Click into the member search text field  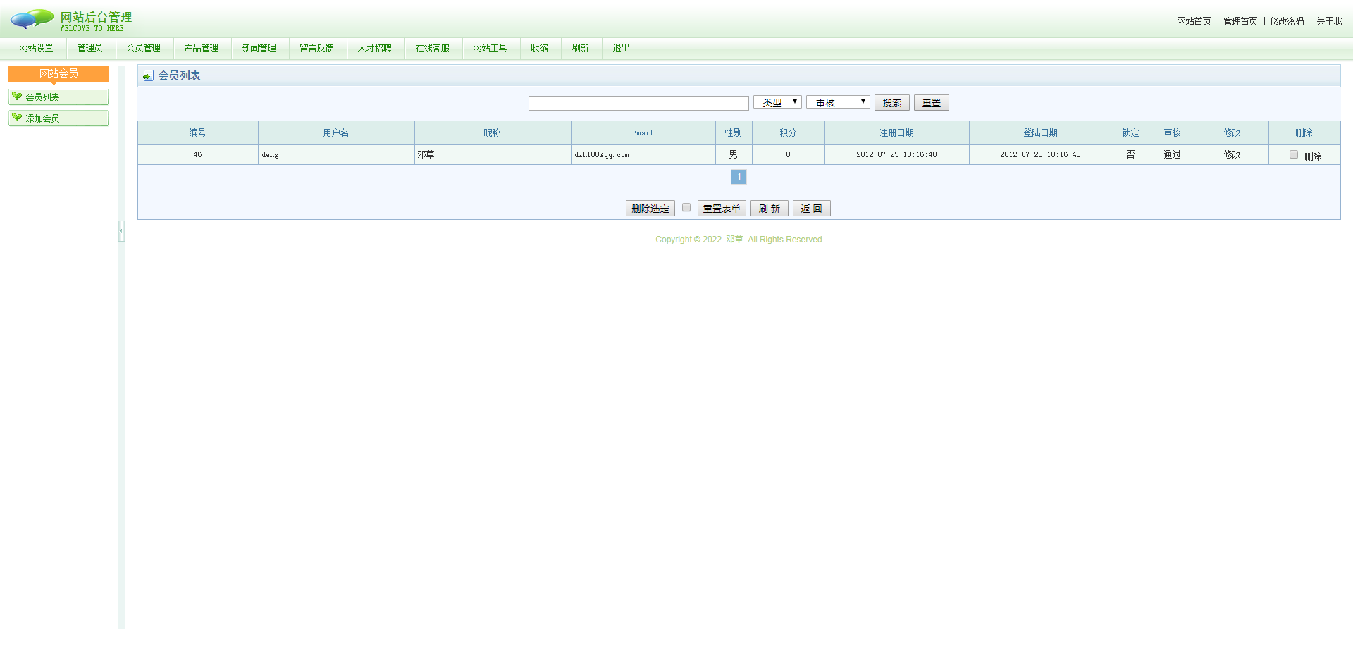pos(638,103)
